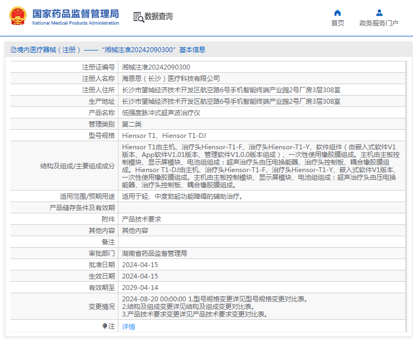Click National Medical Products Administration subtitle
The height and width of the screenshot is (341, 413).
[x=76, y=23]
